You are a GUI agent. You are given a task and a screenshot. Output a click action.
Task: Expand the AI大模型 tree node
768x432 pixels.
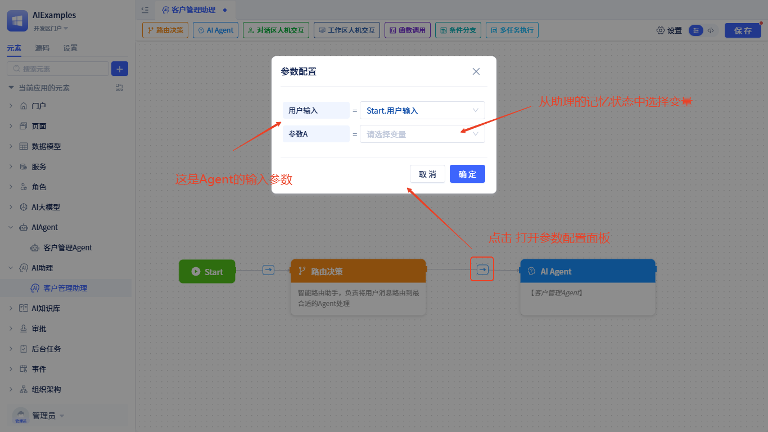(x=11, y=207)
